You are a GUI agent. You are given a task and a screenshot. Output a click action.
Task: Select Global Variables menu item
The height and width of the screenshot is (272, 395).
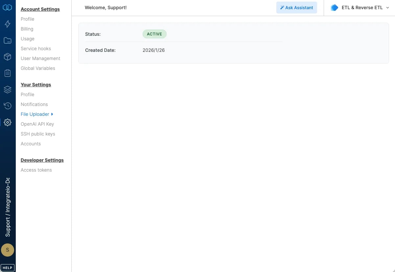coord(38,68)
